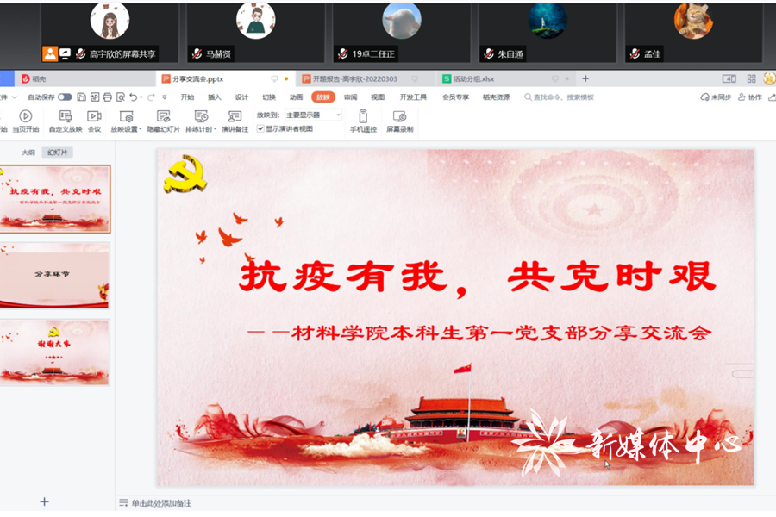This screenshot has height=517, width=776.
Task: Open the 主要显示器 display dropdown
Action: 313,115
